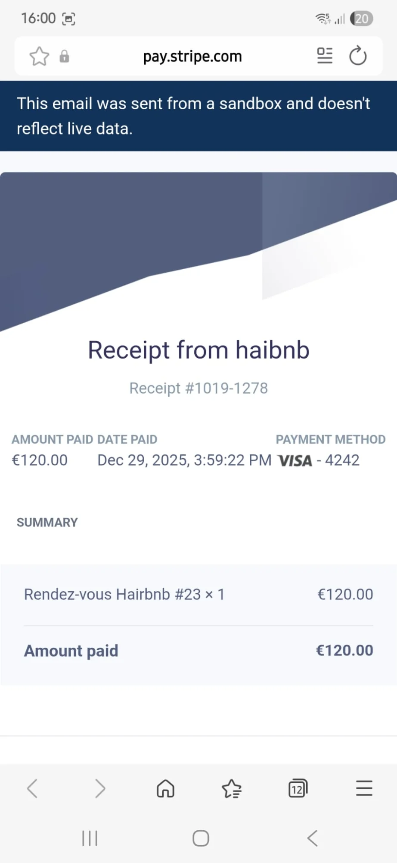Tap the Receipt from haibnb heading
397x863 pixels.
point(198,350)
